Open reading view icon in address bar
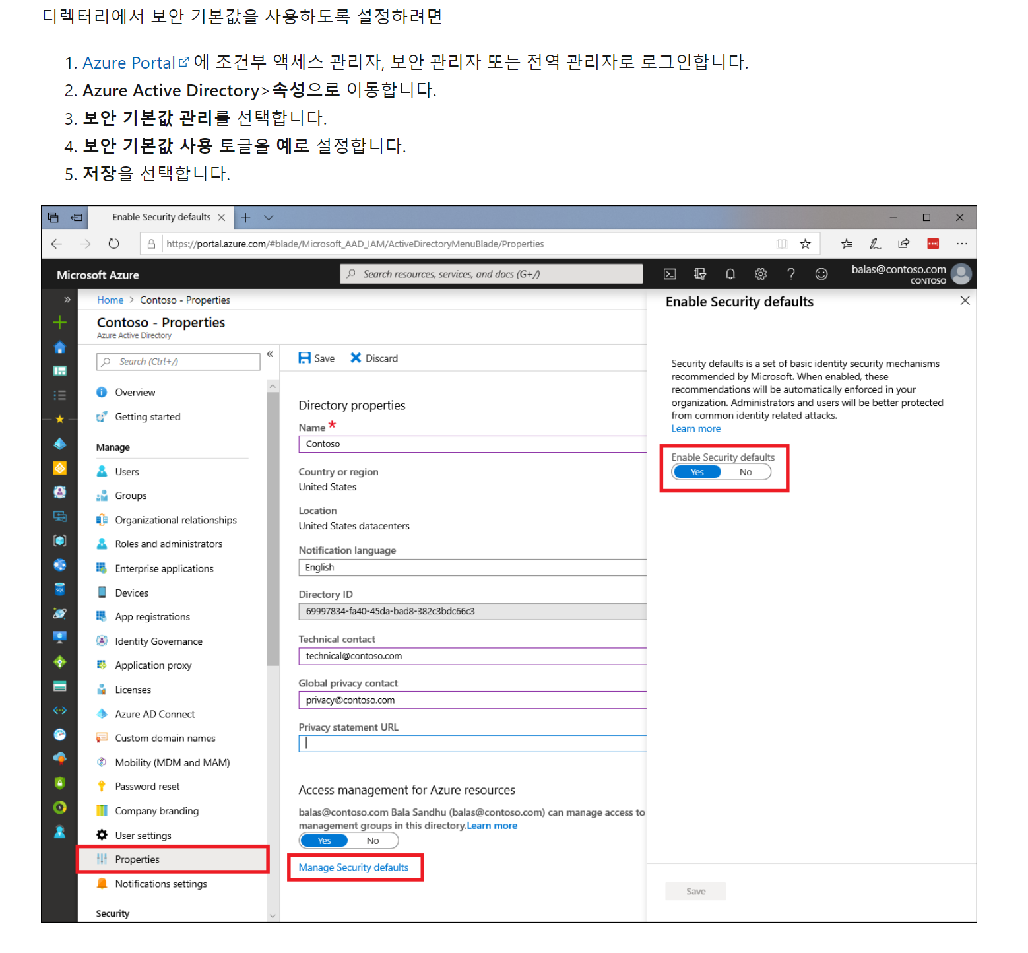The height and width of the screenshot is (953, 1028). [782, 244]
